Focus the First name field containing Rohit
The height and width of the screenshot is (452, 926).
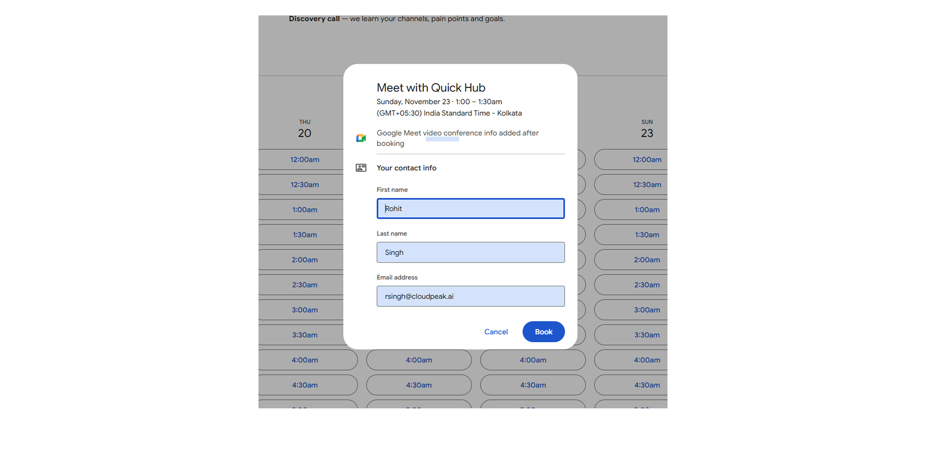click(470, 209)
